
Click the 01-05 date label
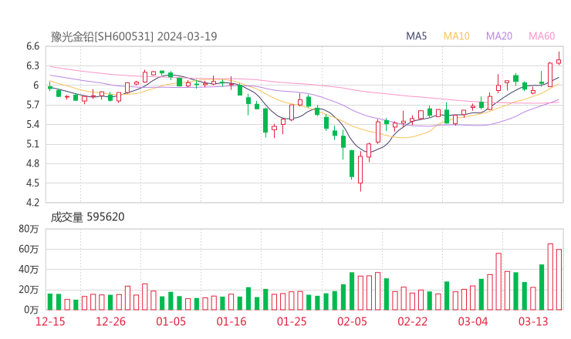tap(171, 321)
